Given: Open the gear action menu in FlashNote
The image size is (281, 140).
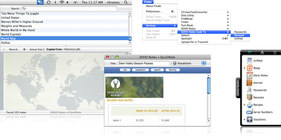Looking at the screenshot, I should pyautogui.click(x=25, y=49).
